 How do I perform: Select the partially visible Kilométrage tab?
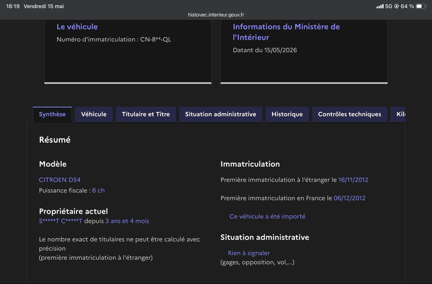pyautogui.click(x=398, y=114)
